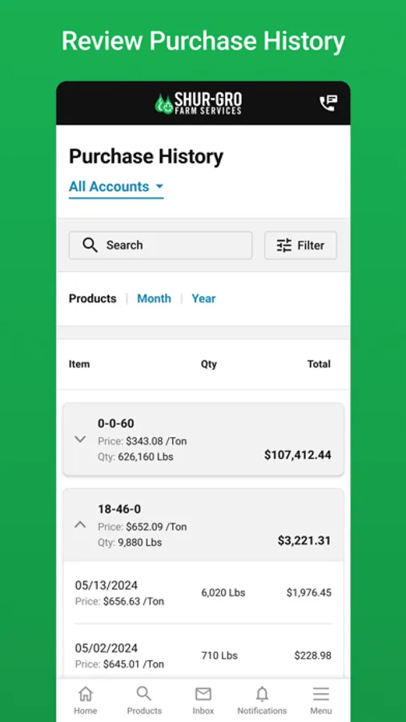Click the Price $656.63 /Ton text
Screen dimensions: 406x722
(x=119, y=602)
